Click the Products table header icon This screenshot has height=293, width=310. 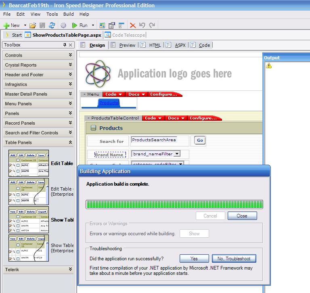tap(93, 128)
